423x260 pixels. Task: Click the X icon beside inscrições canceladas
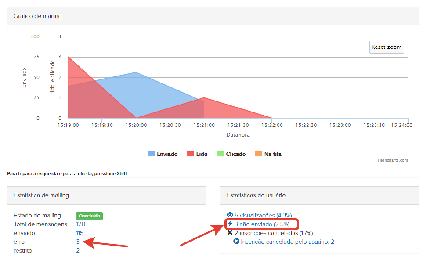(230, 233)
